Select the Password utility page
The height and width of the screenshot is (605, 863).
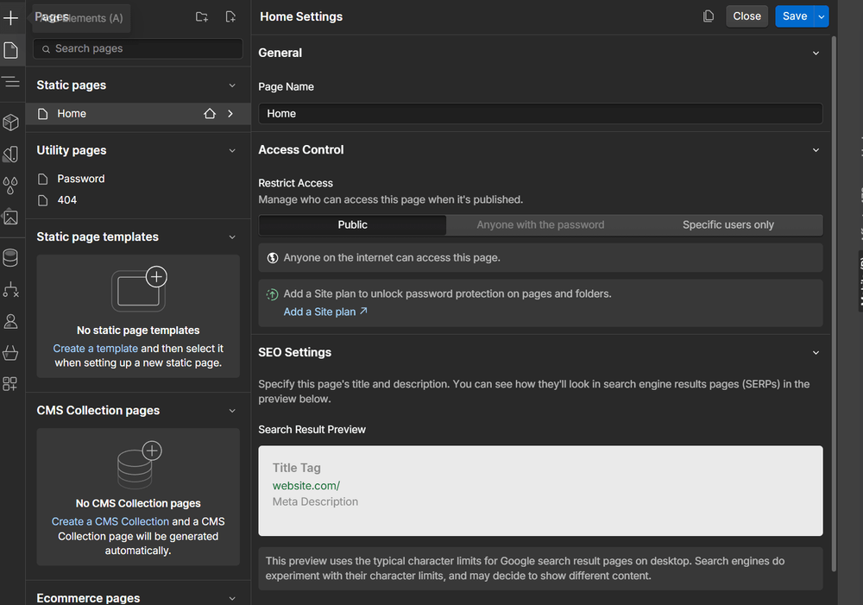coord(81,179)
